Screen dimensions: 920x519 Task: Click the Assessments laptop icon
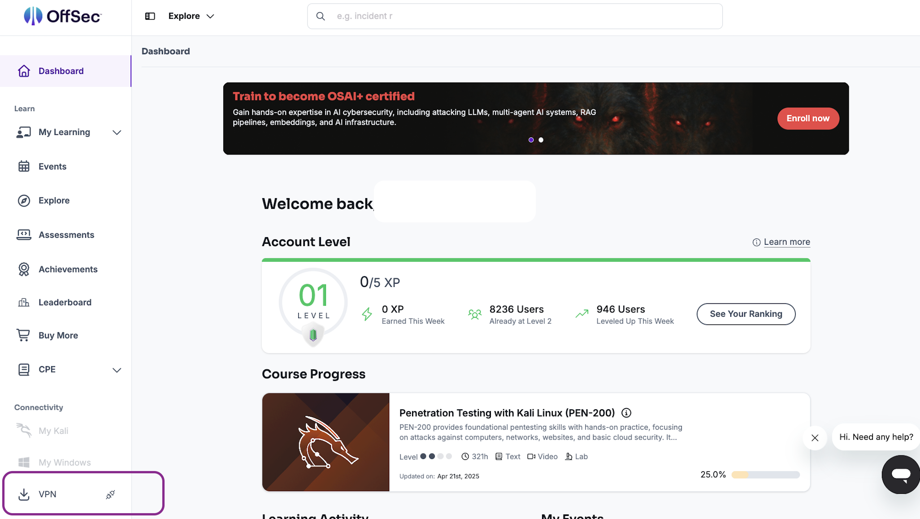pyautogui.click(x=24, y=234)
